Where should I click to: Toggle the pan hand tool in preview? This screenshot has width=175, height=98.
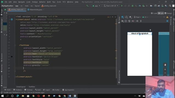165,65
